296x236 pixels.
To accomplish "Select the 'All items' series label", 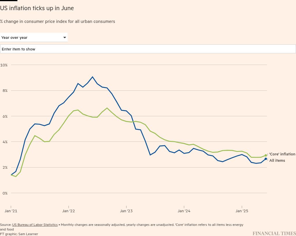I will click(x=277, y=160).
